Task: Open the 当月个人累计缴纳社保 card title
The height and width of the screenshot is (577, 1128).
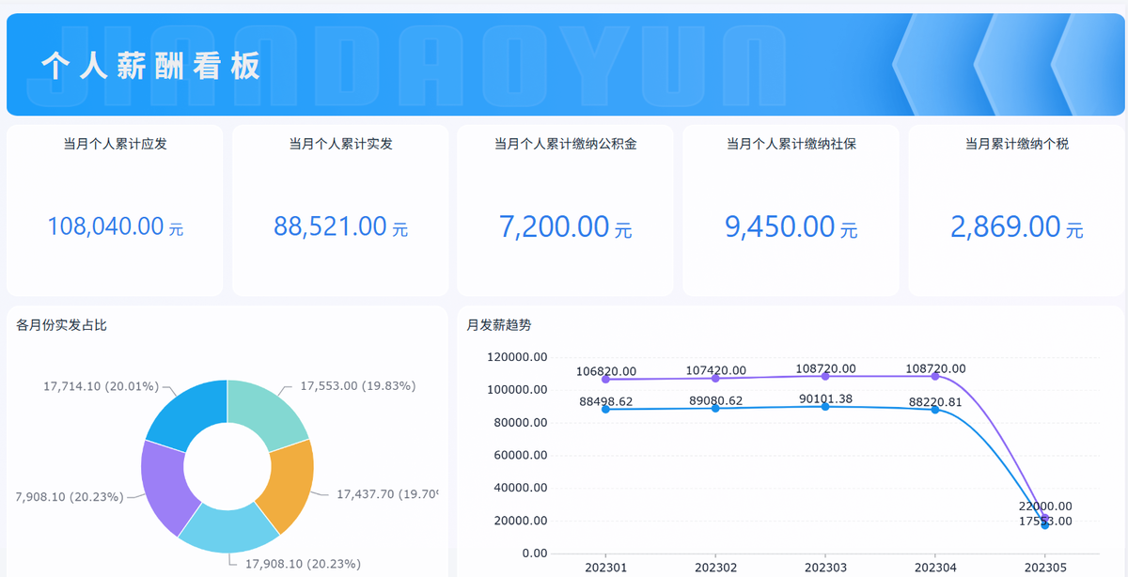Action: [x=791, y=145]
